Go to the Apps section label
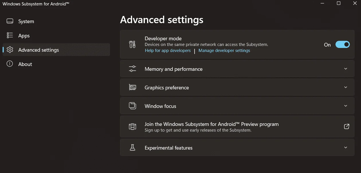 coord(24,36)
